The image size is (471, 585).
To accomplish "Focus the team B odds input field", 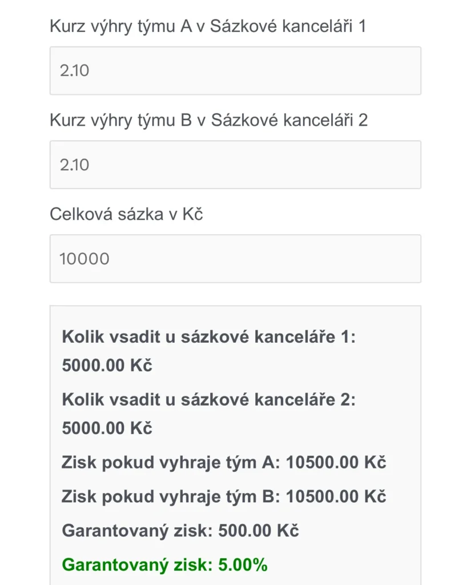I will coord(235,165).
